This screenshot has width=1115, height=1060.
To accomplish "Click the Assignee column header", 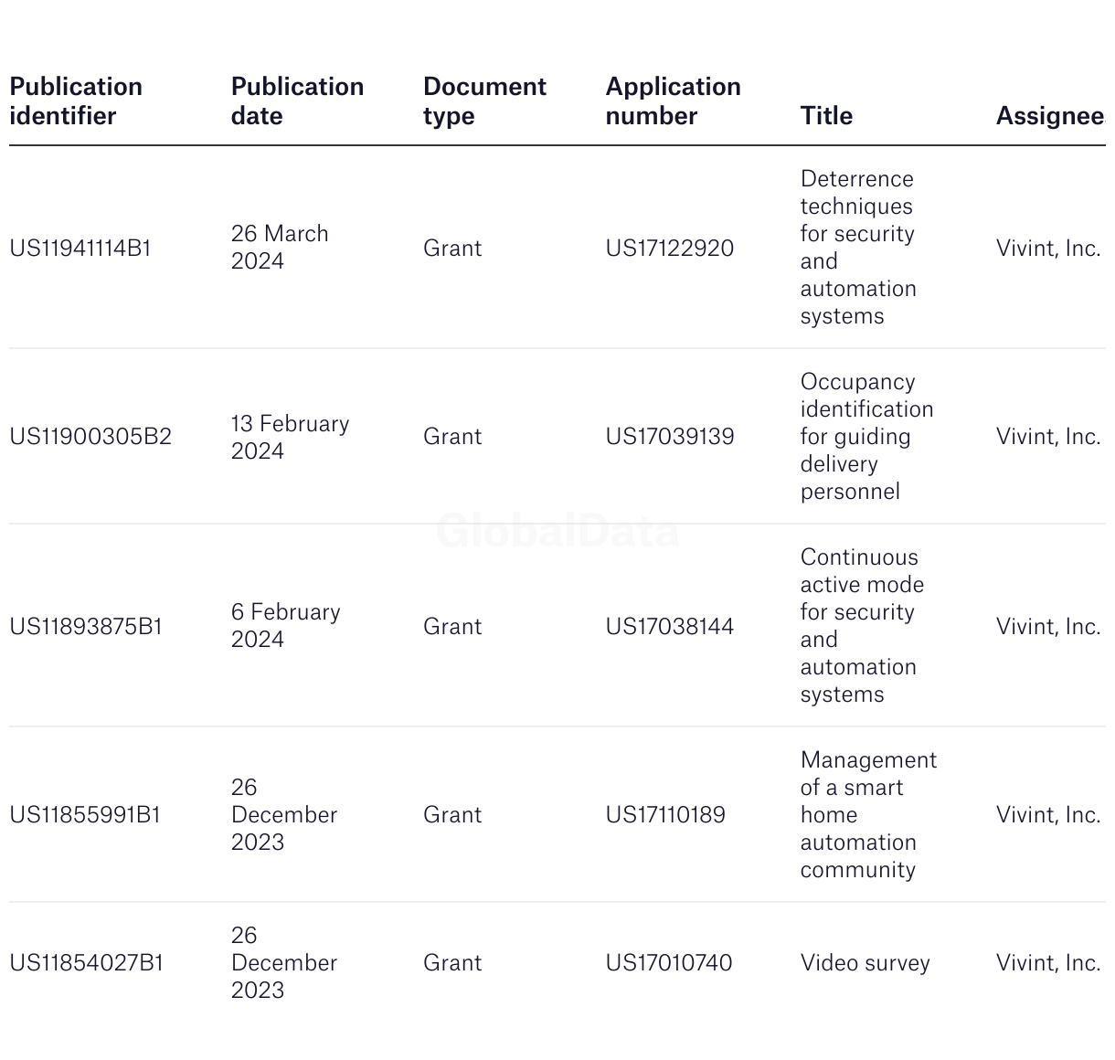I will [x=1050, y=116].
